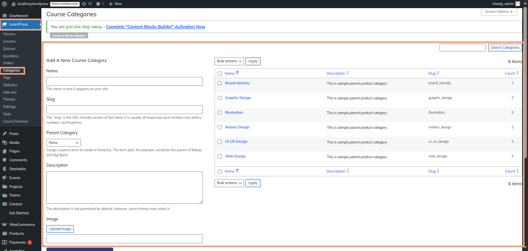Open the Media library sidebar icon
Image resolution: width=528 pixels, height=251 pixels.
point(5,142)
